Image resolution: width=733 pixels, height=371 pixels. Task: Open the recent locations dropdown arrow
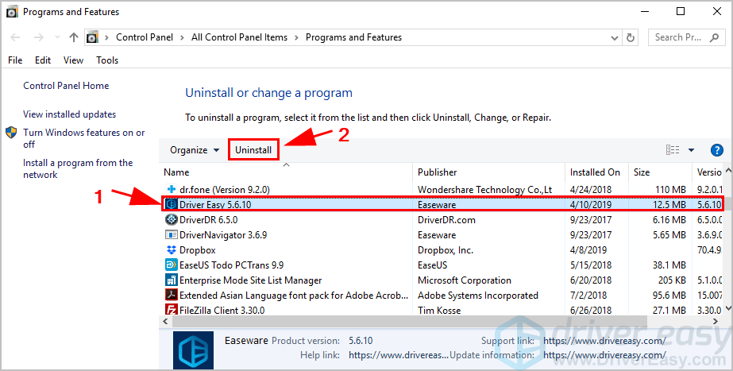click(x=57, y=37)
